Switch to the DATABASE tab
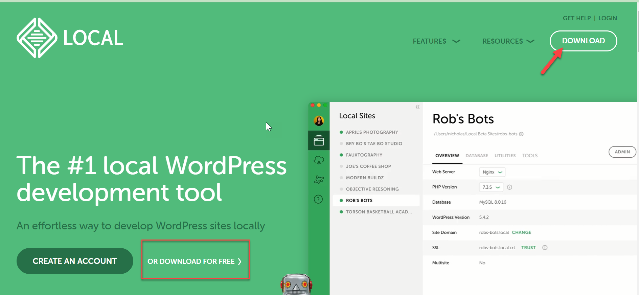The height and width of the screenshot is (295, 639). click(477, 156)
